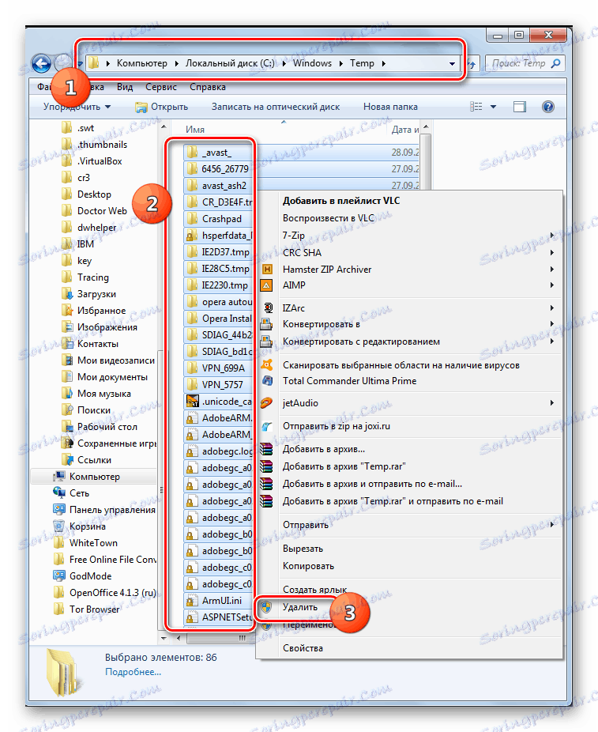Click the .unicode_ca file icon
This screenshot has height=732, width=598.
point(192,402)
